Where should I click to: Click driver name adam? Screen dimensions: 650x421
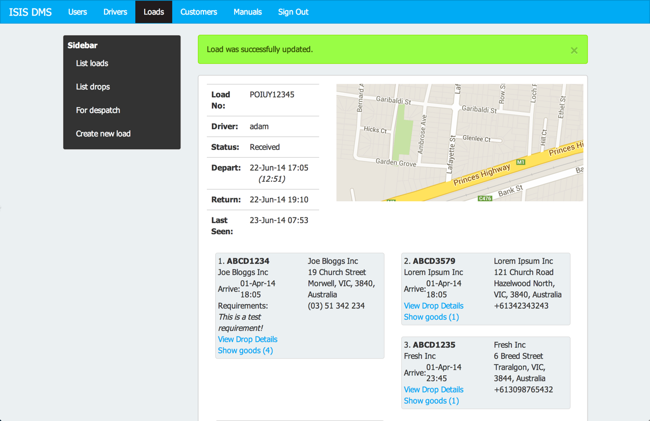(x=259, y=126)
